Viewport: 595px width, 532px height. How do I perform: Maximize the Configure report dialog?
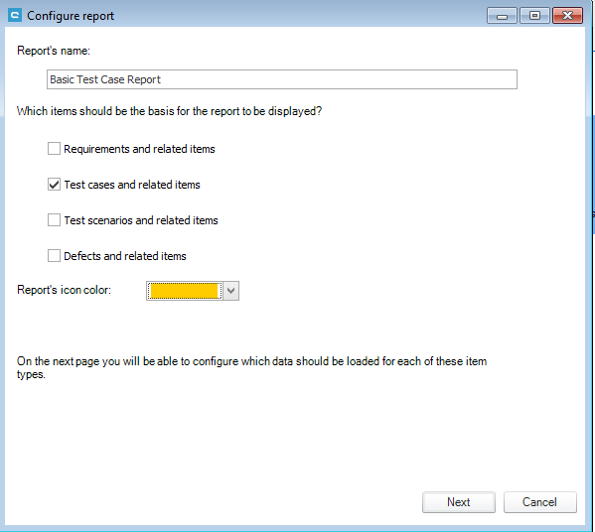point(534,16)
